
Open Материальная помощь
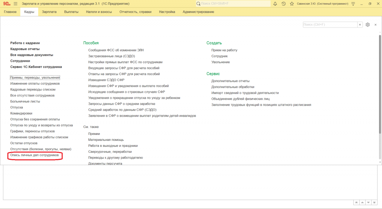point(106,140)
